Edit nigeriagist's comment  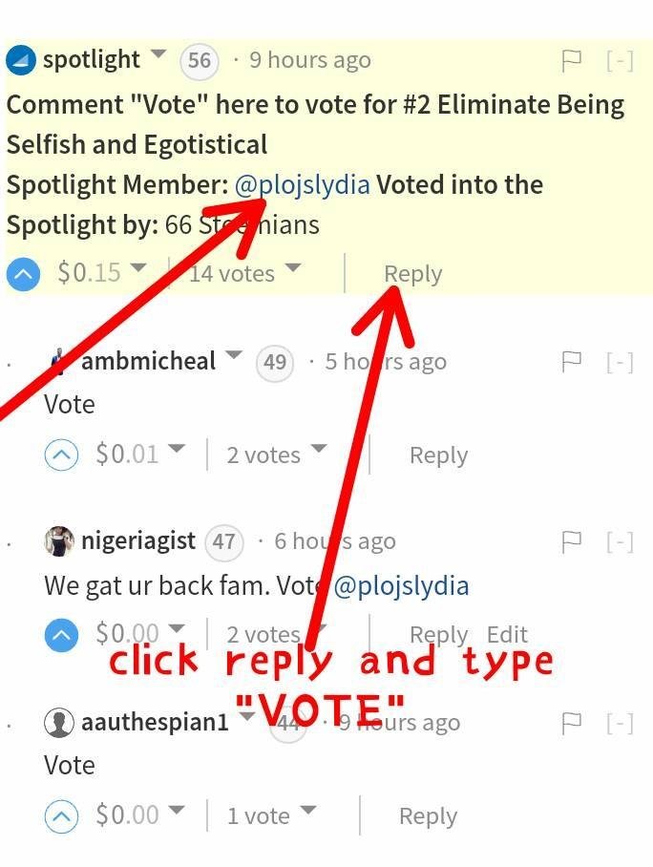(507, 634)
